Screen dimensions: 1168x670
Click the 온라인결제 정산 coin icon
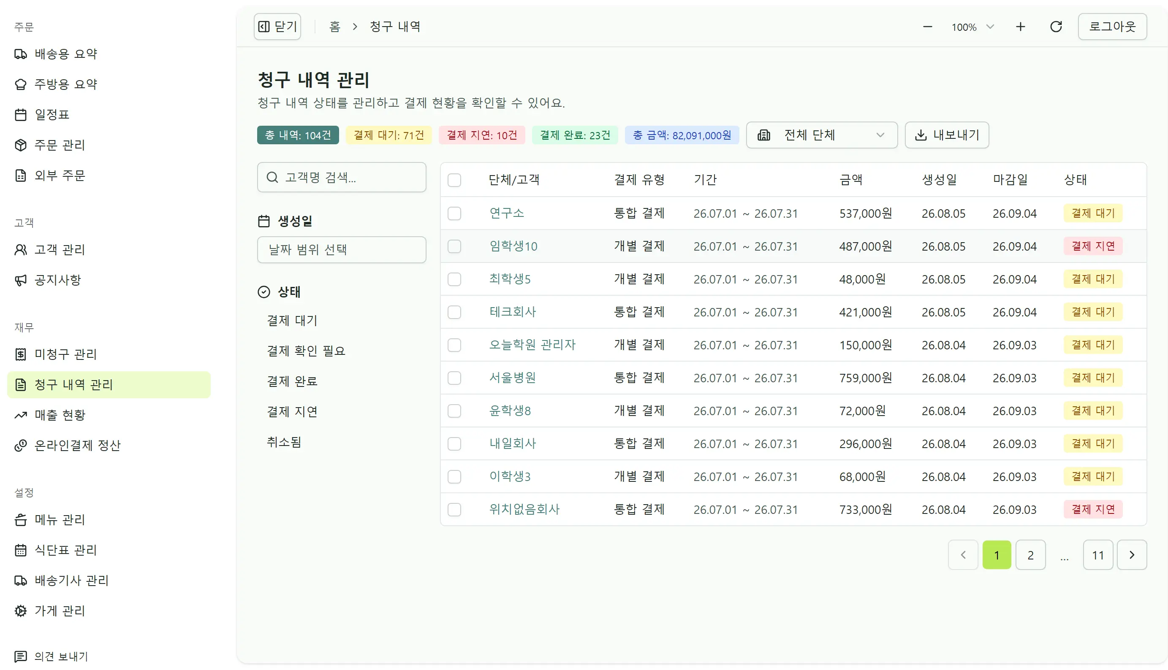pos(20,445)
